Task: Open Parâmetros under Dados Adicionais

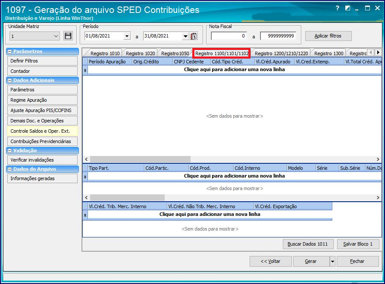Action: pyautogui.click(x=43, y=90)
